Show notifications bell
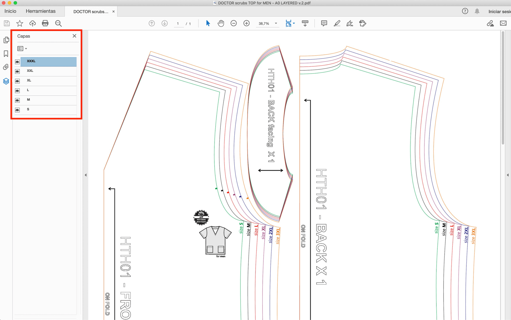511x320 pixels. tap(477, 11)
